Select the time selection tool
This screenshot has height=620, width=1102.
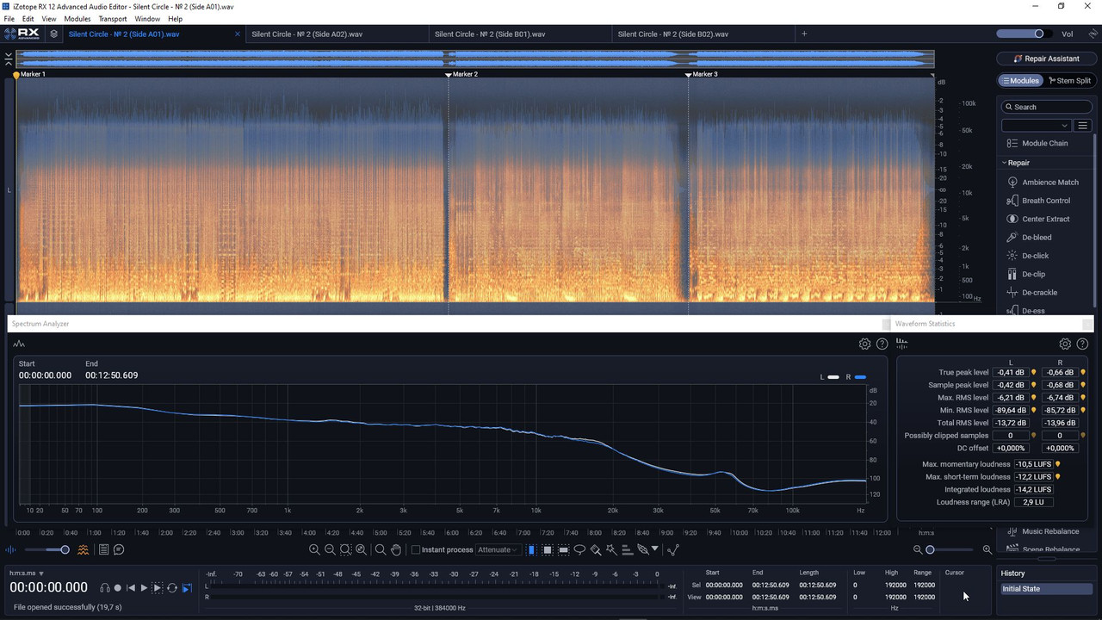pyautogui.click(x=530, y=549)
